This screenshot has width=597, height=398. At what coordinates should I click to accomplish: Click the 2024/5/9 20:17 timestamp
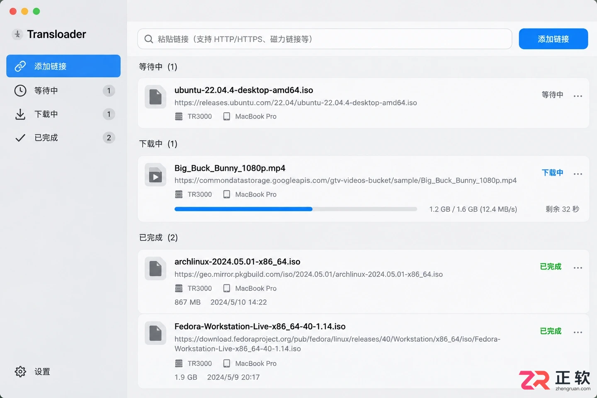(233, 377)
